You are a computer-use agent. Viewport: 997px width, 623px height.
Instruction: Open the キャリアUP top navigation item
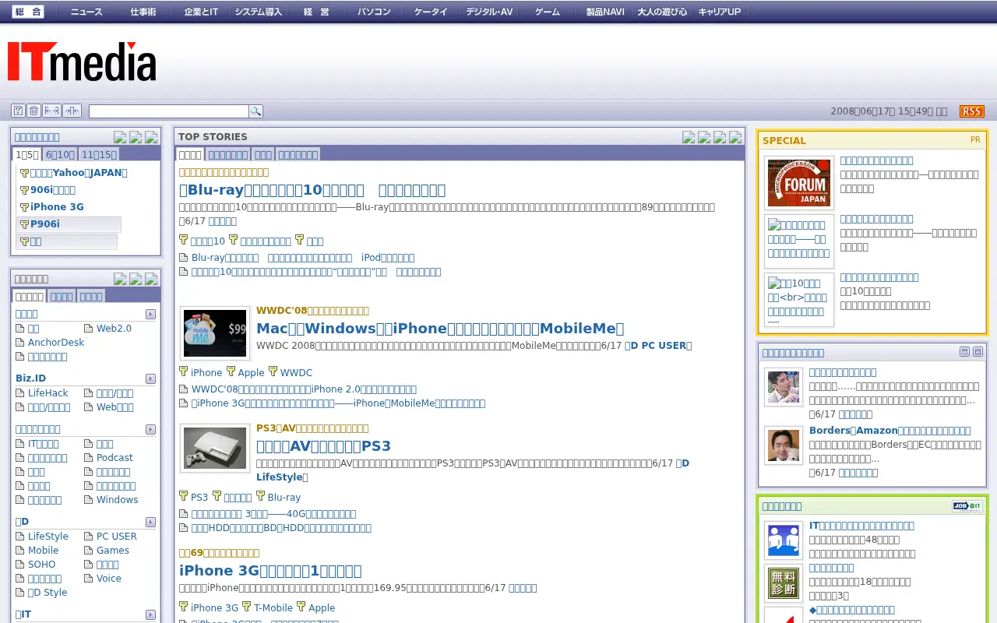point(719,12)
